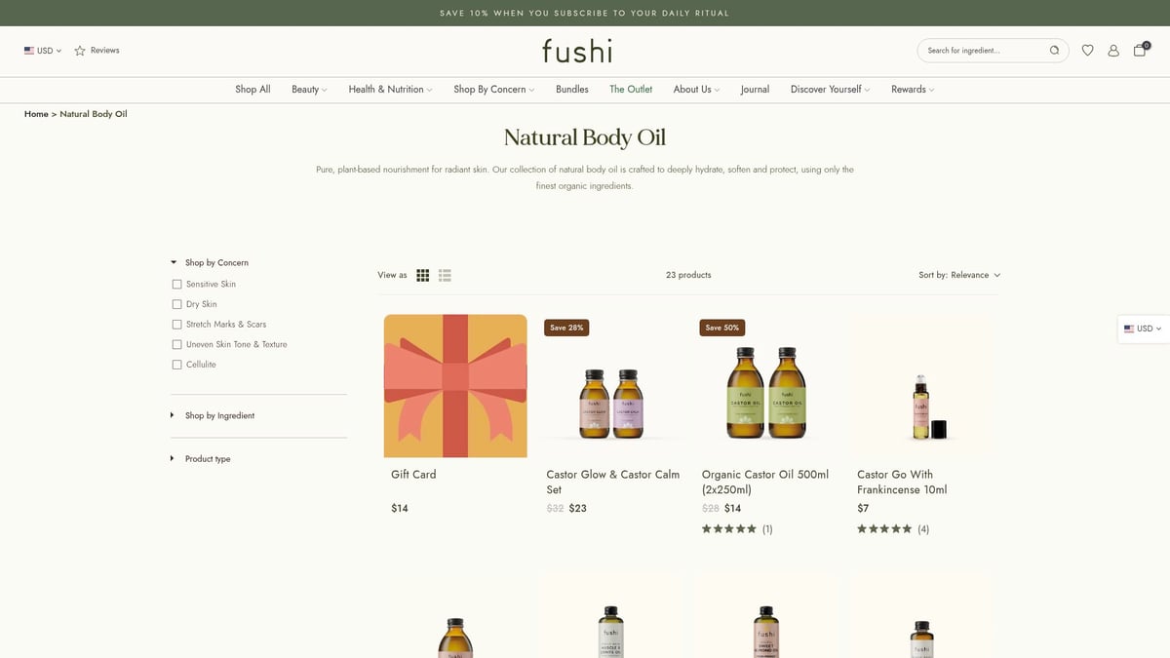Expand the Product type section
The image size is (1170, 658).
click(207, 458)
